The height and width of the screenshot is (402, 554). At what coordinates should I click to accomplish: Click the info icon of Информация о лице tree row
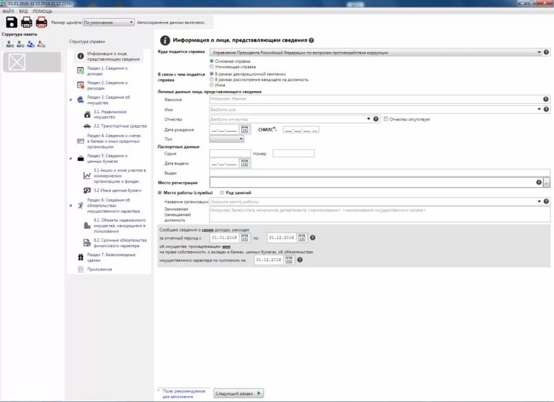click(81, 56)
